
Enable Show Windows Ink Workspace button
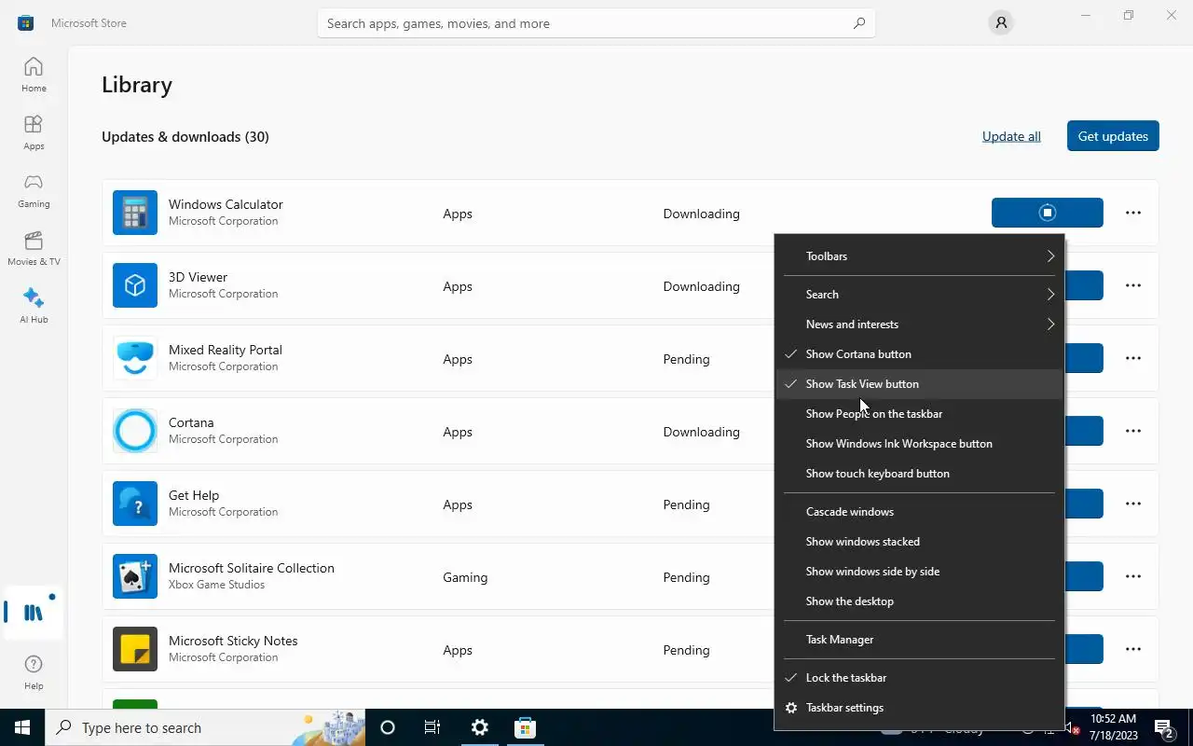click(x=919, y=443)
